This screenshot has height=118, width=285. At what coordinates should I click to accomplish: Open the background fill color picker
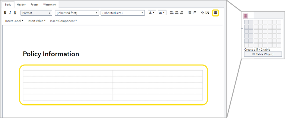point(162,13)
